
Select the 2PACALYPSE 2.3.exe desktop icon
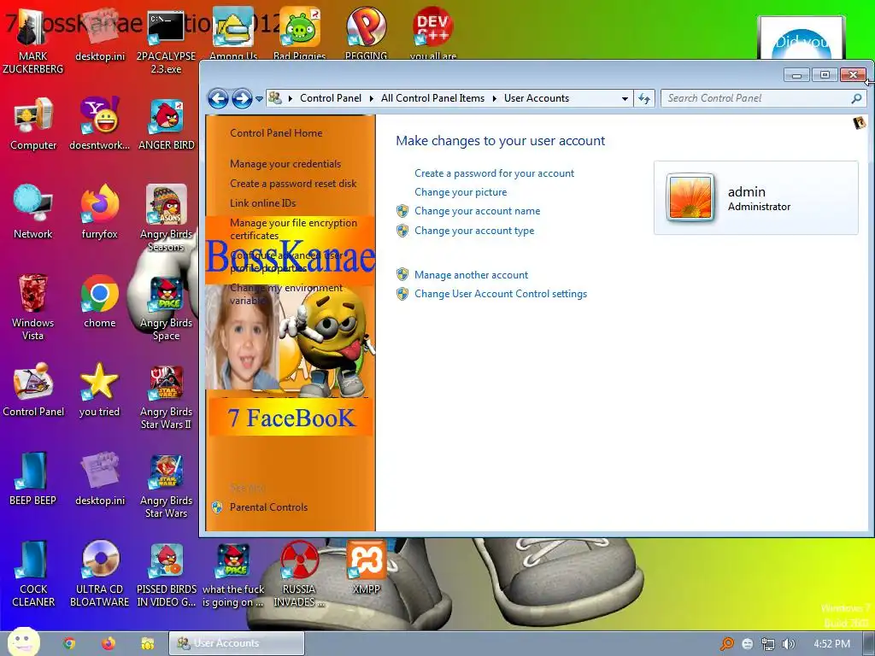(x=166, y=42)
